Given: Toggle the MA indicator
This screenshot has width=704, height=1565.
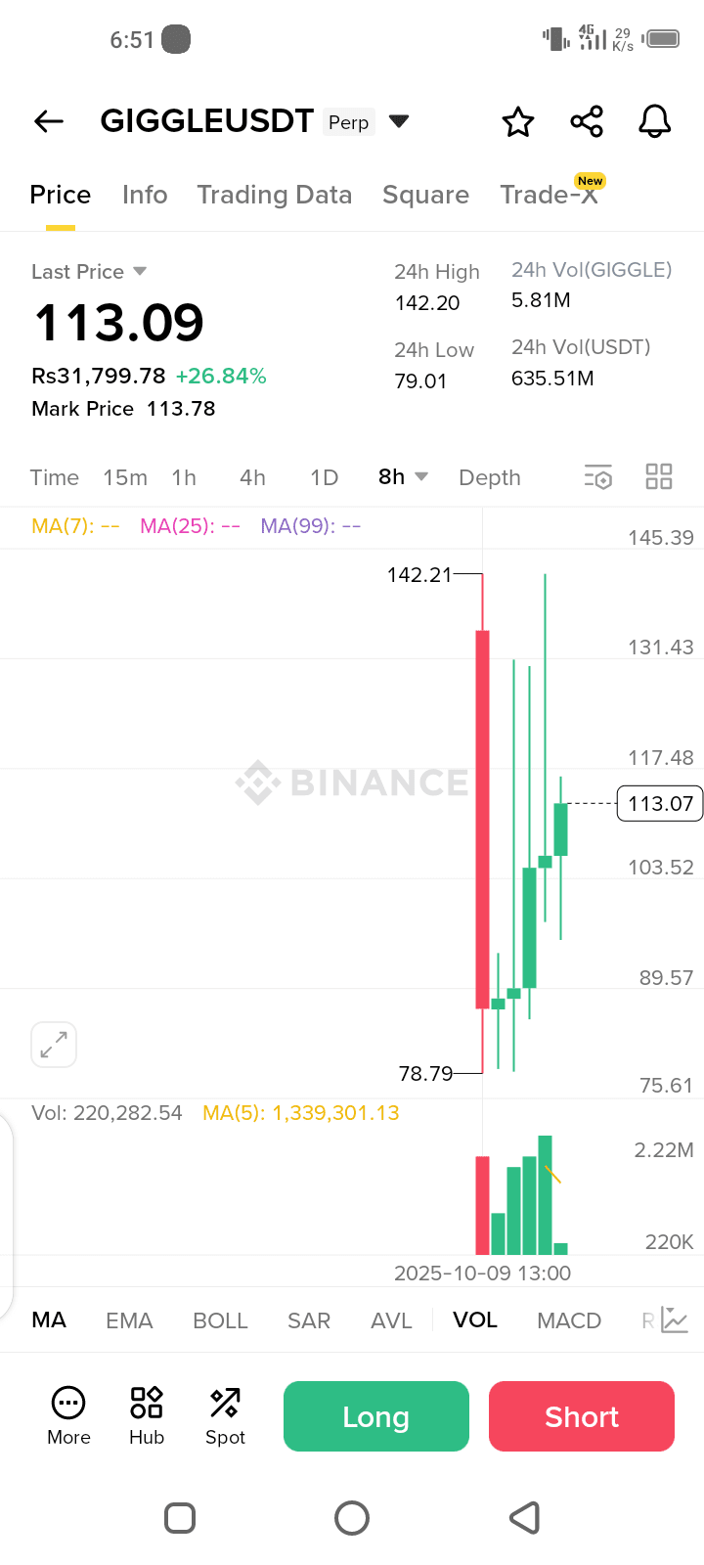Looking at the screenshot, I should point(49,1320).
